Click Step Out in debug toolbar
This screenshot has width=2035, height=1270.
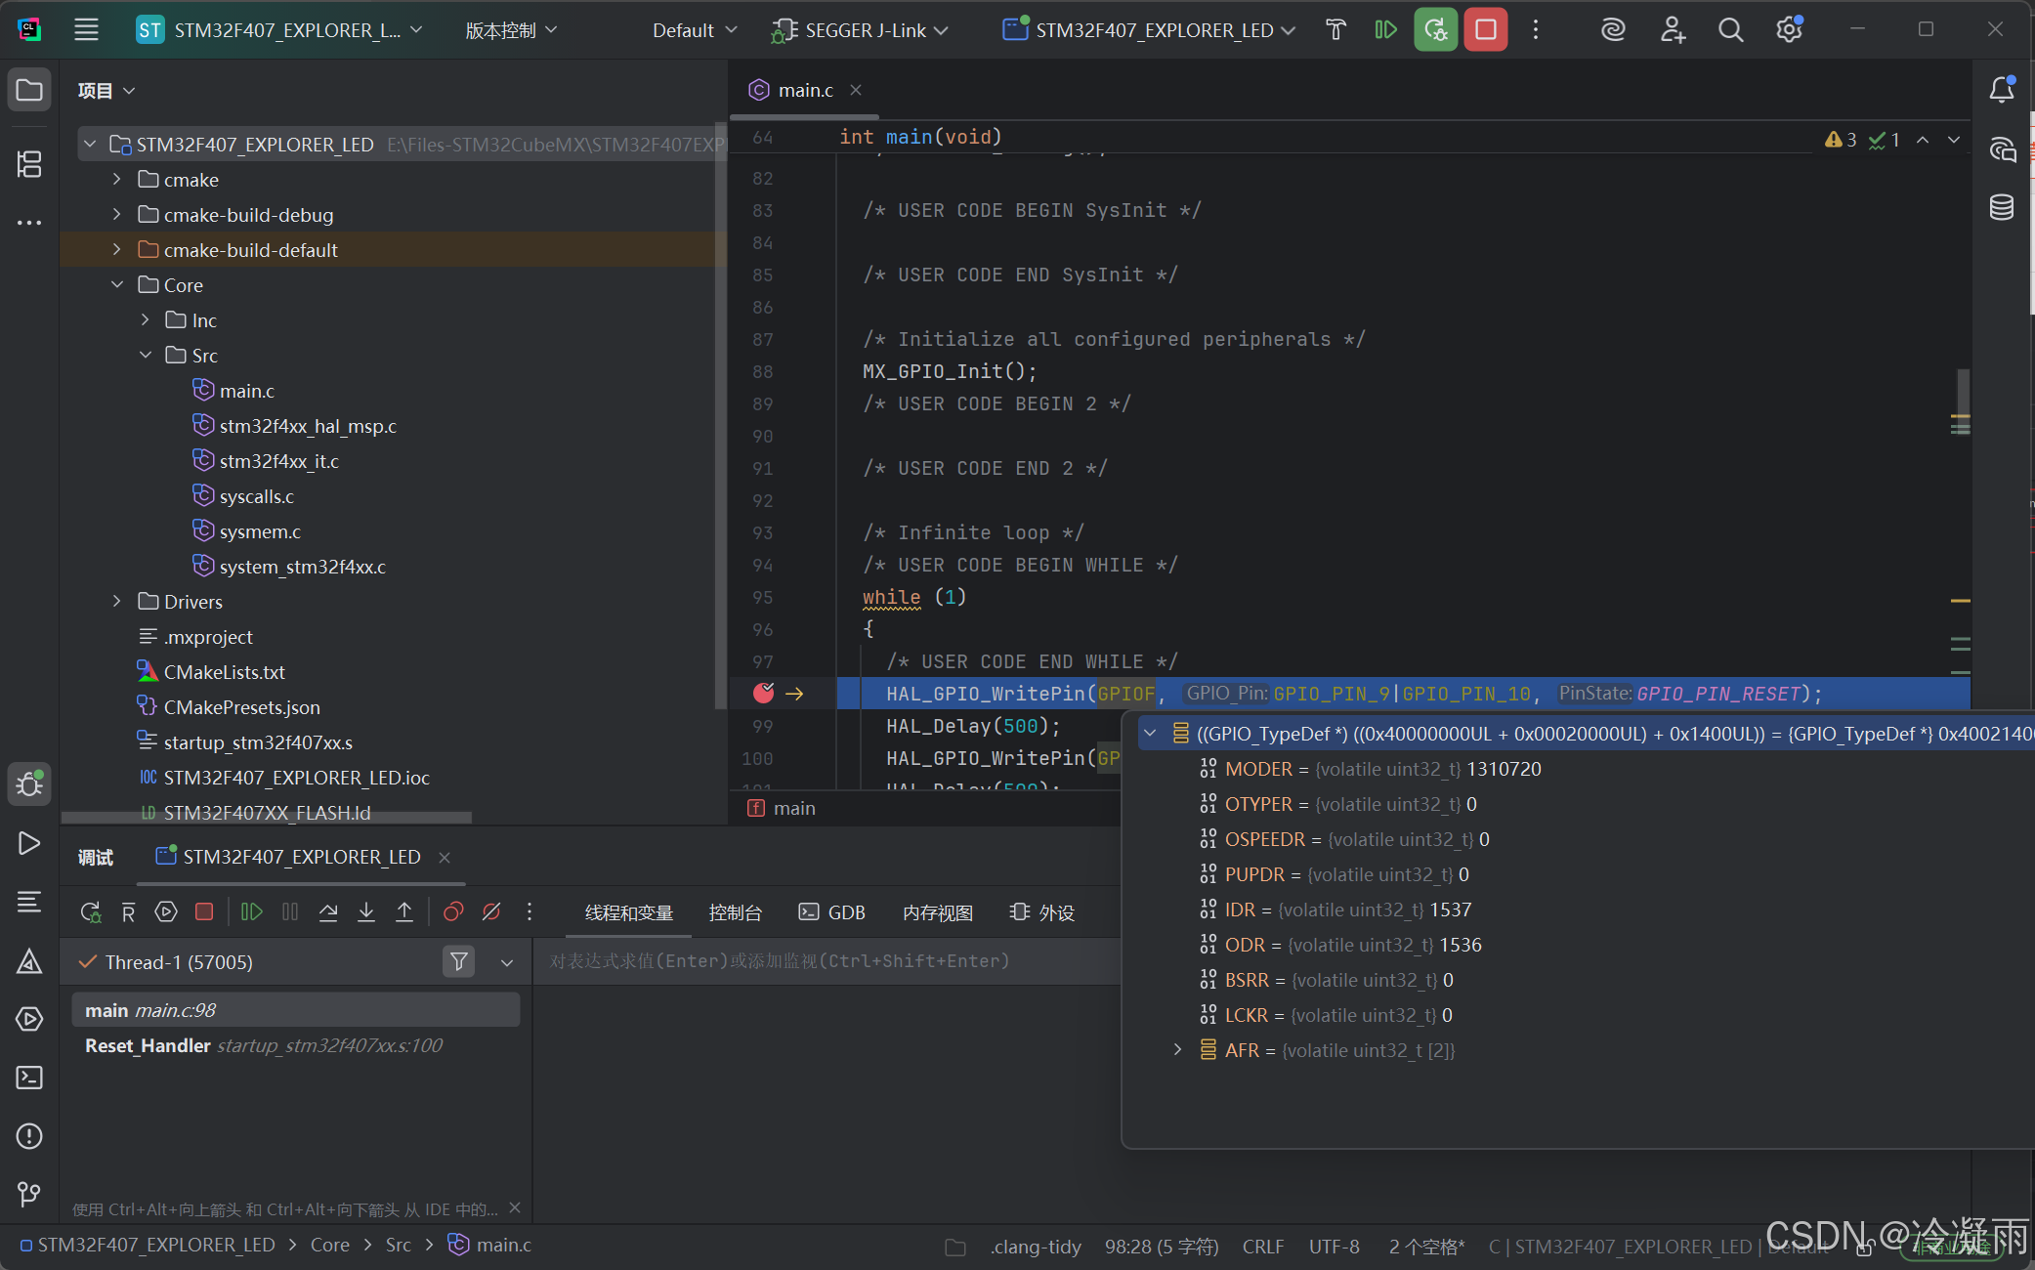coord(404,912)
